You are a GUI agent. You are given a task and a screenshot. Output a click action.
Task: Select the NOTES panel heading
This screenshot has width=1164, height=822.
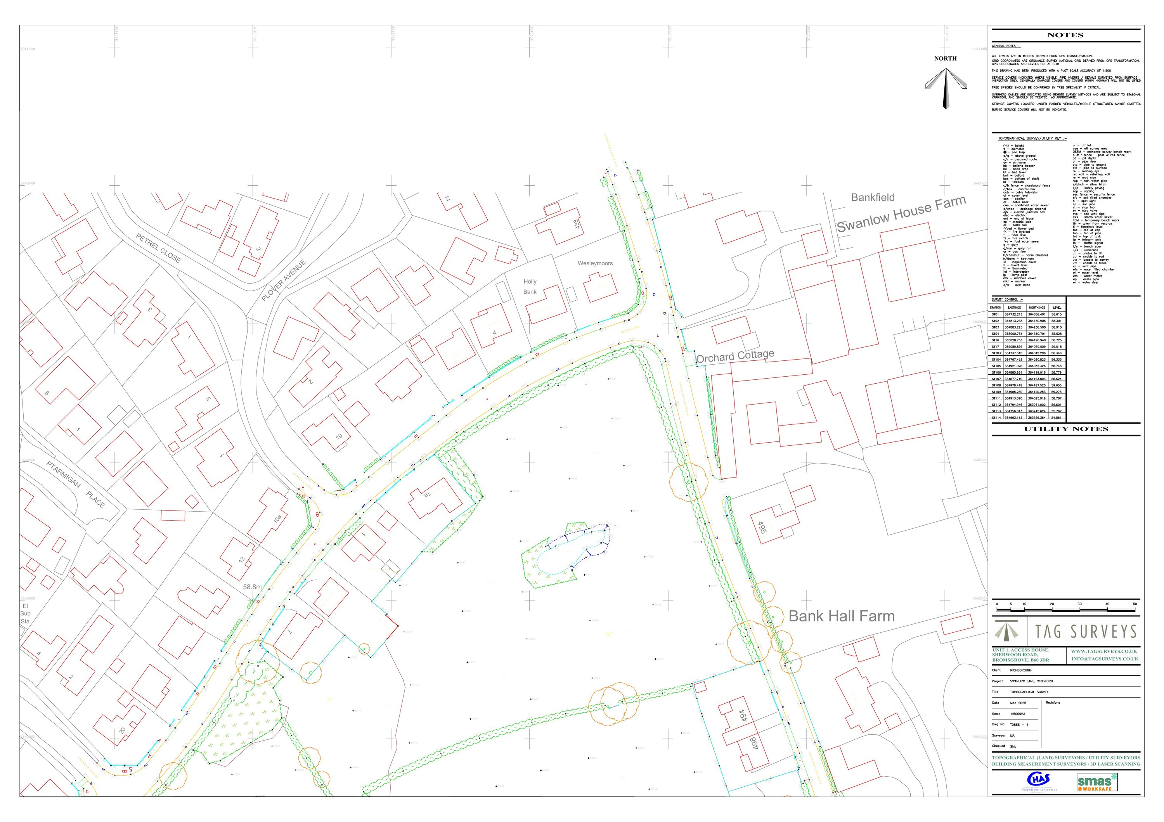pos(1065,35)
